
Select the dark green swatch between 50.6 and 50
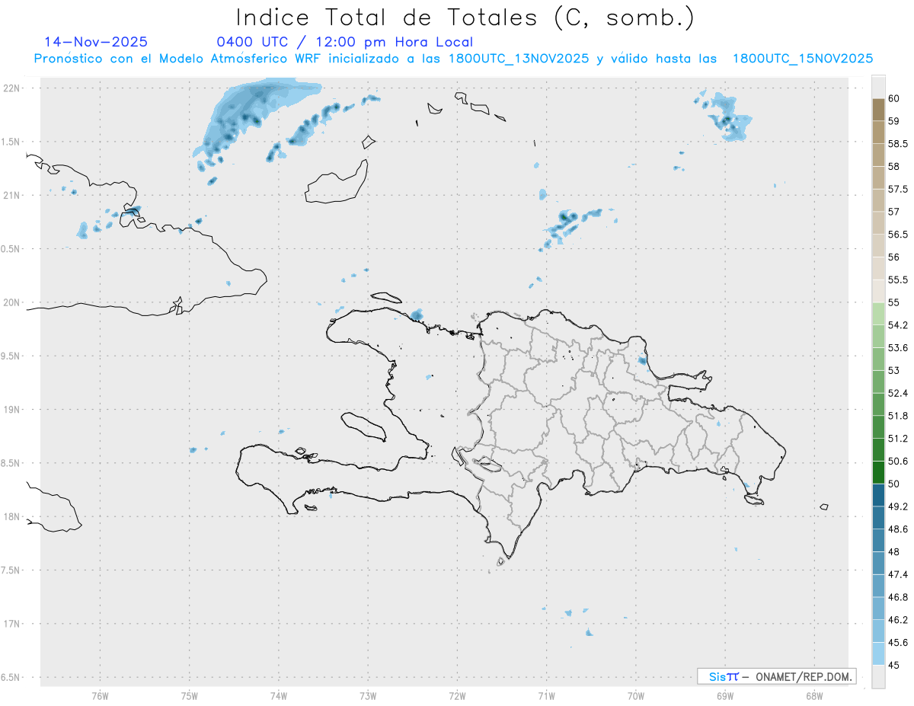[x=878, y=472]
